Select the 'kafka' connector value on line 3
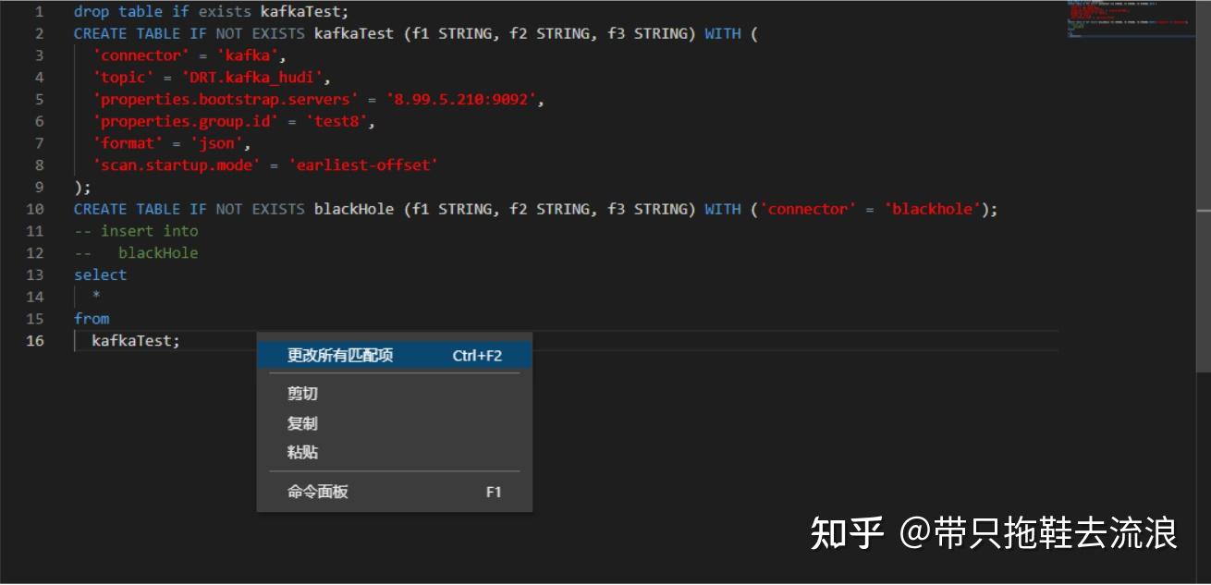 point(248,55)
